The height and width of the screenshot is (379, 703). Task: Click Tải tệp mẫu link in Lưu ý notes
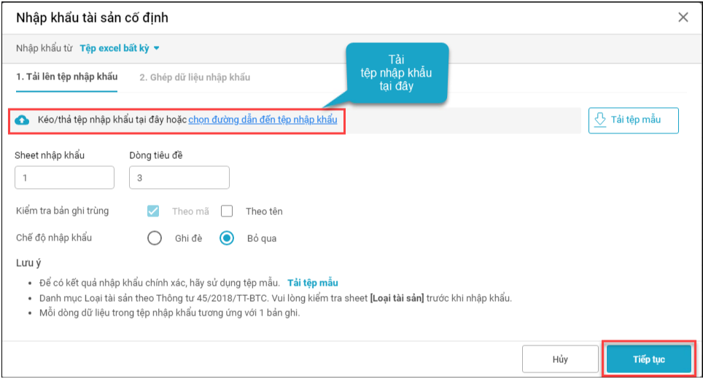(313, 283)
